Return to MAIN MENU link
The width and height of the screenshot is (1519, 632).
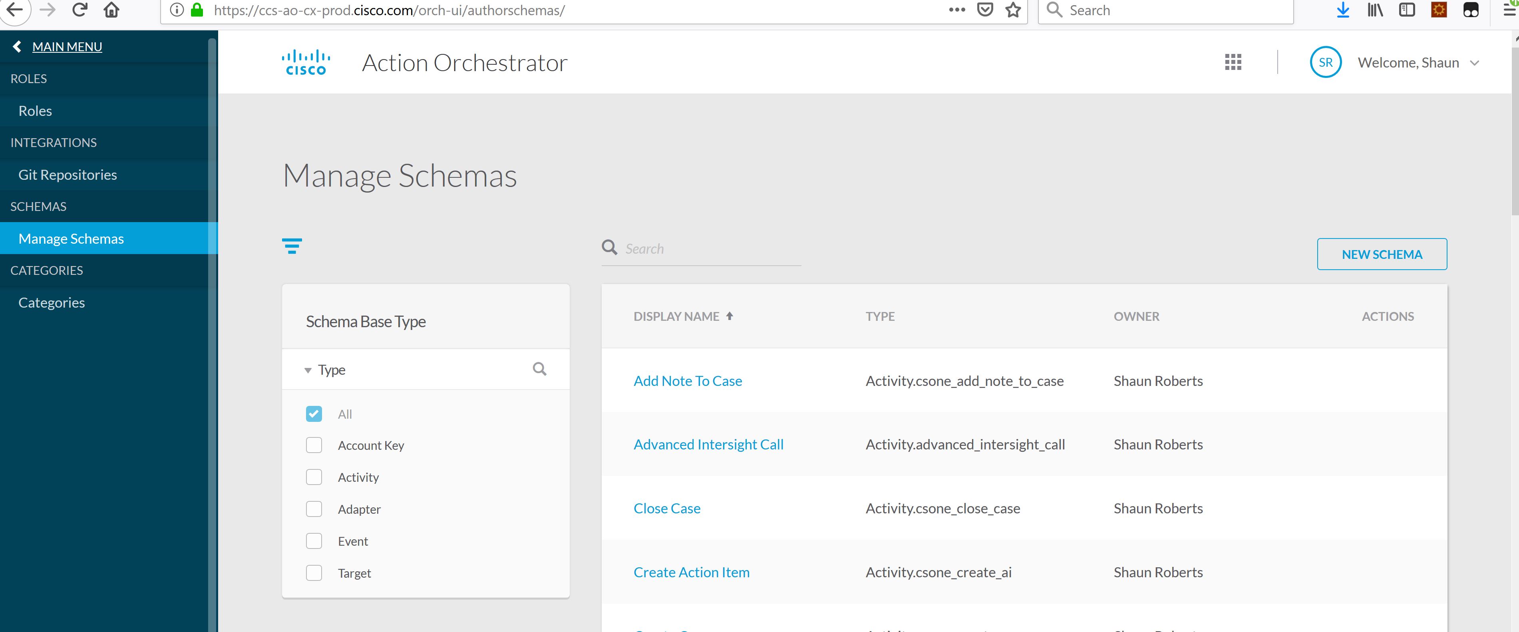(67, 47)
